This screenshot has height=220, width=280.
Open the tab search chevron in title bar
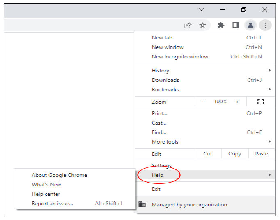(x=201, y=9)
